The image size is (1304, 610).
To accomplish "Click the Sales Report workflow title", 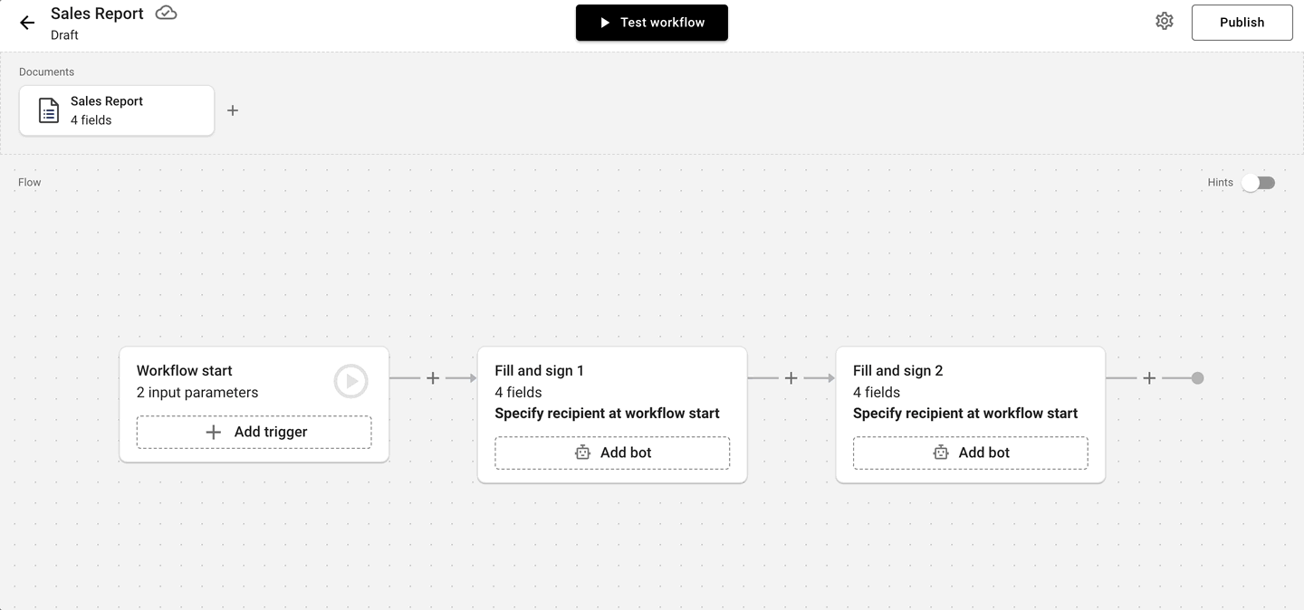I will point(97,13).
